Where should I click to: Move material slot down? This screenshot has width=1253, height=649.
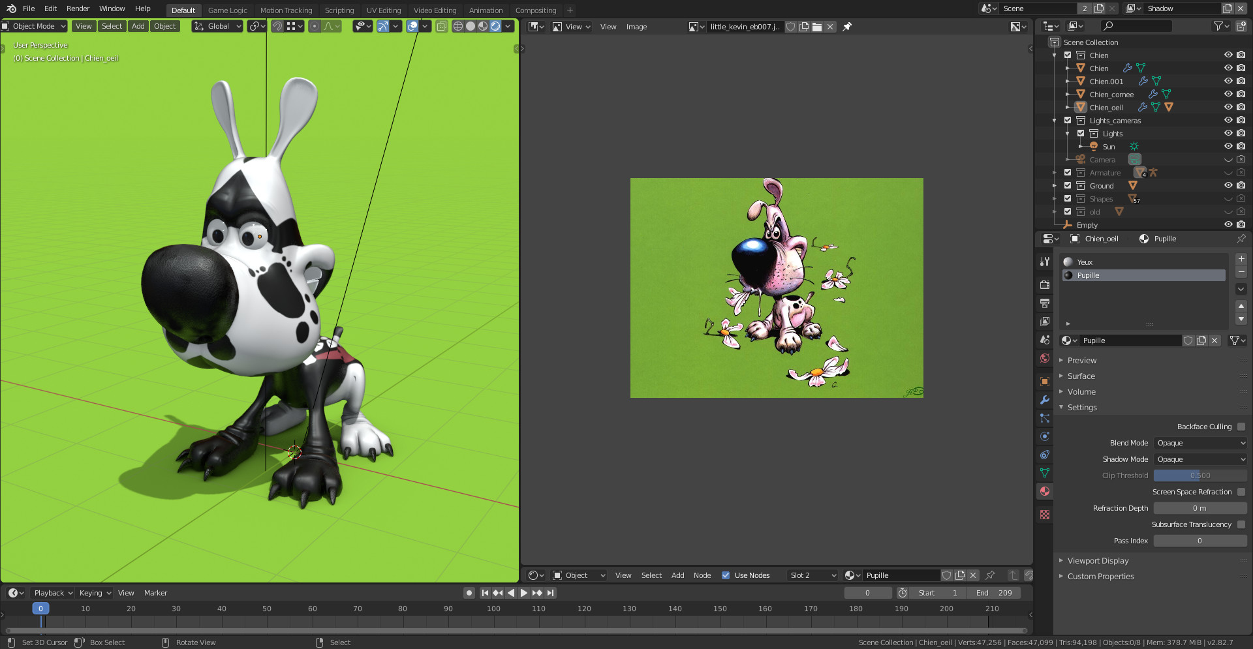[1241, 319]
